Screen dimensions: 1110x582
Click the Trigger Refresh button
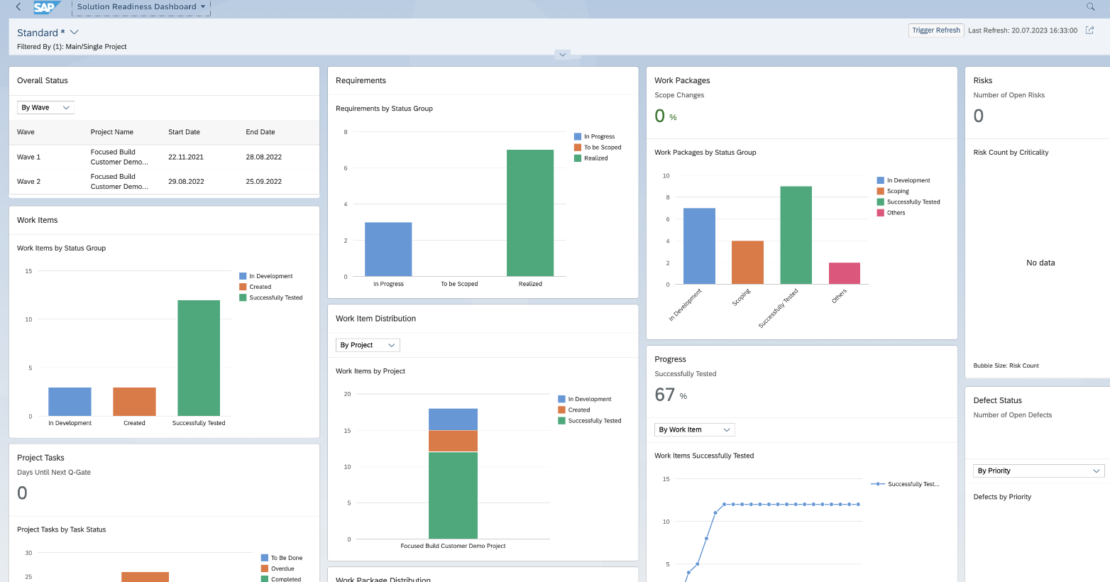click(936, 30)
